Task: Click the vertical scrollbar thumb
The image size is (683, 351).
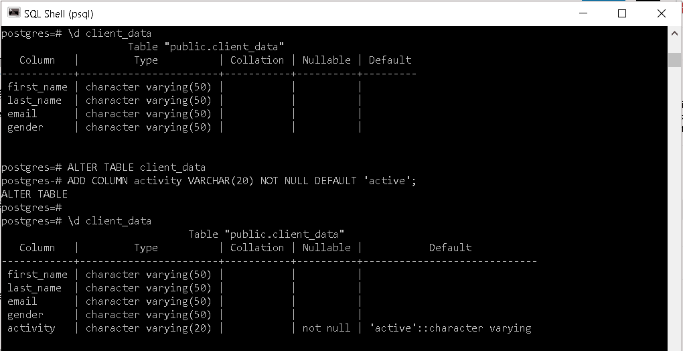Action: click(674, 60)
